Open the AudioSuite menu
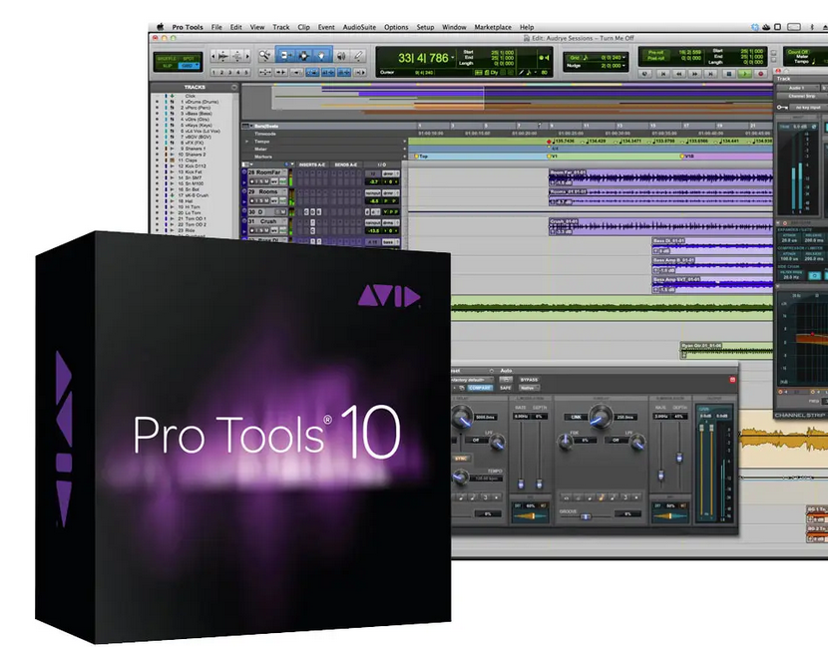The width and height of the screenshot is (828, 647). tap(359, 27)
